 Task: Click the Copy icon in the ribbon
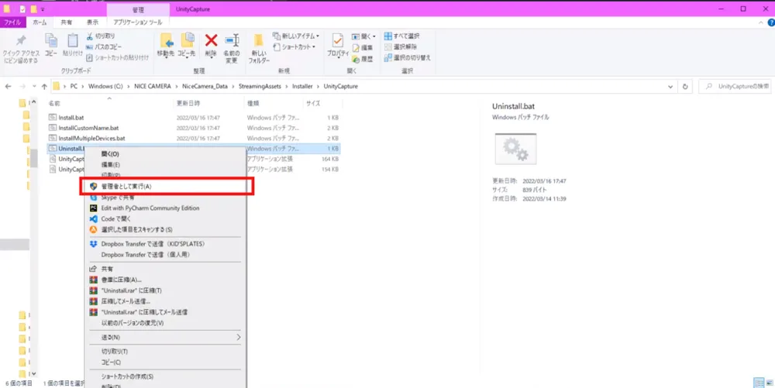(51, 41)
